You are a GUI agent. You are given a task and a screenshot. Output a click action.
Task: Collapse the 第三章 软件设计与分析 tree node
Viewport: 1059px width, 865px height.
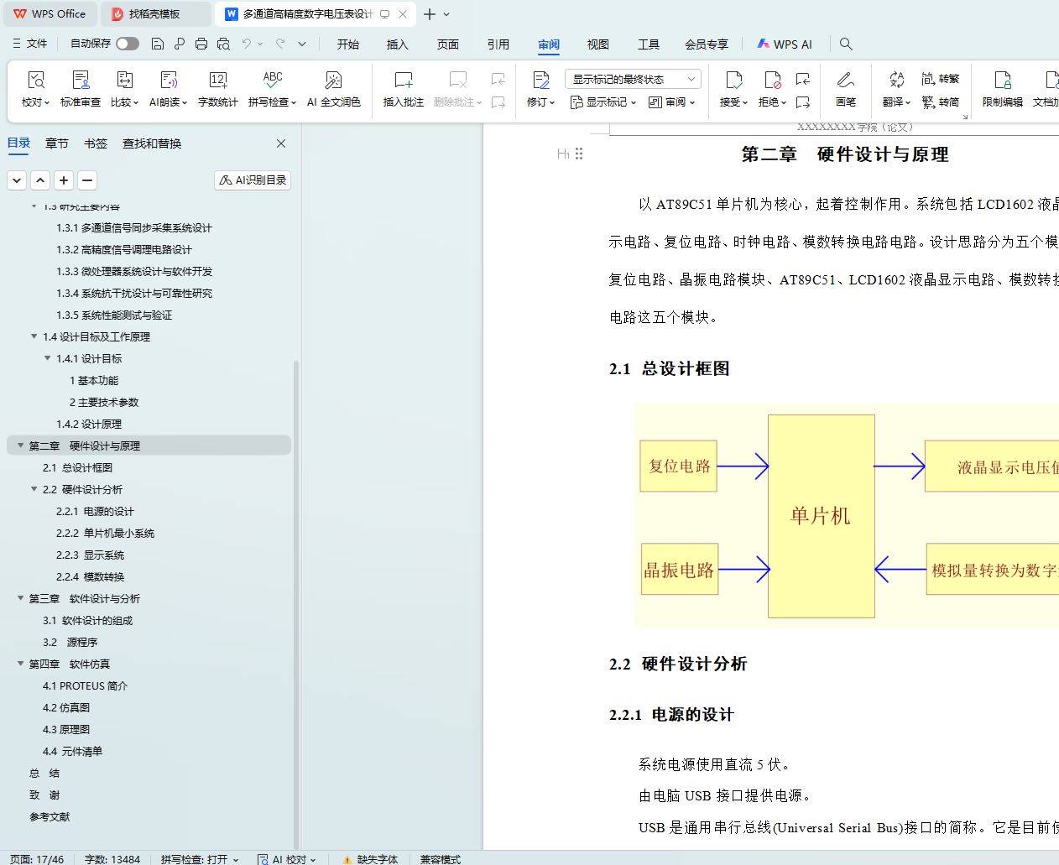(21, 598)
